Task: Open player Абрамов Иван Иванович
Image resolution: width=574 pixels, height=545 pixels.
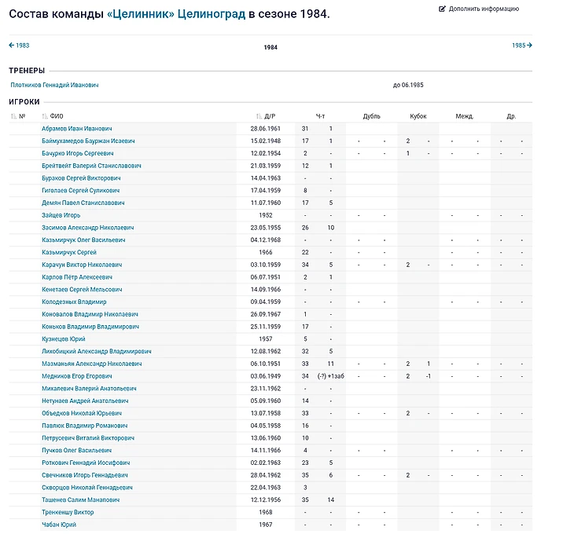Action: pyautogui.click(x=77, y=129)
